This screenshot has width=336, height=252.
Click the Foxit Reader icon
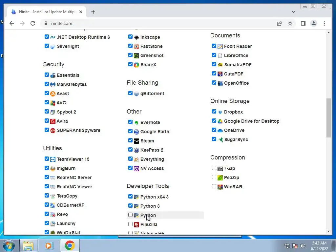pos(220,47)
